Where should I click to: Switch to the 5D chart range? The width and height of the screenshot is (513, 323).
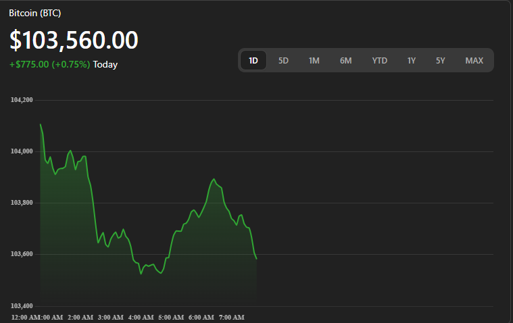pyautogui.click(x=284, y=60)
